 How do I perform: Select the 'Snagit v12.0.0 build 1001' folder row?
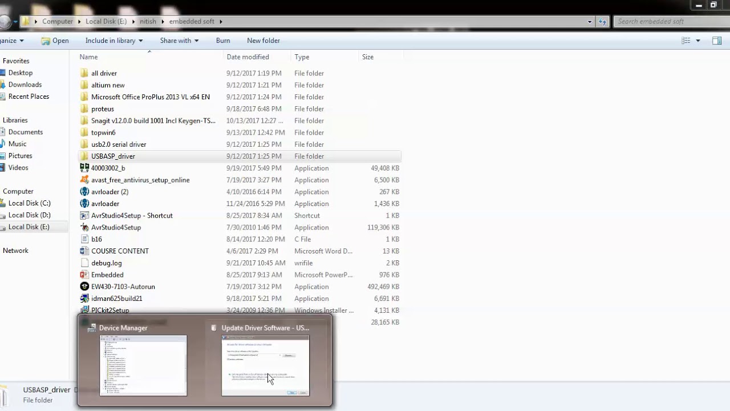point(240,120)
